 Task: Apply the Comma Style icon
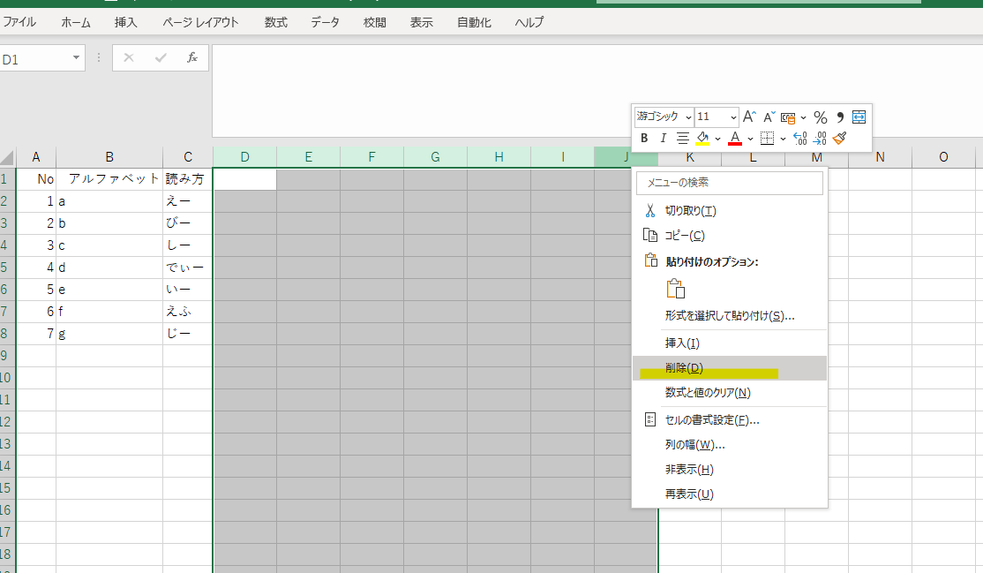point(839,116)
